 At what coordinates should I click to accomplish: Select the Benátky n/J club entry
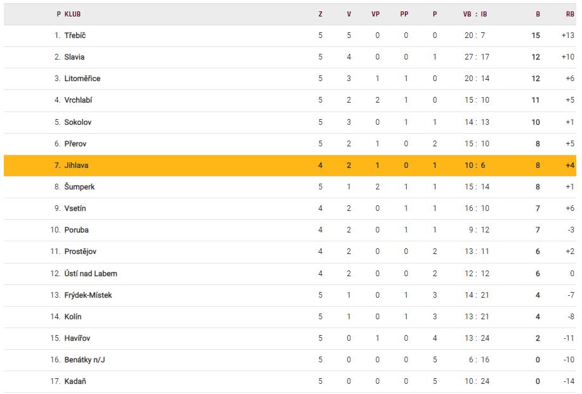tap(86, 360)
